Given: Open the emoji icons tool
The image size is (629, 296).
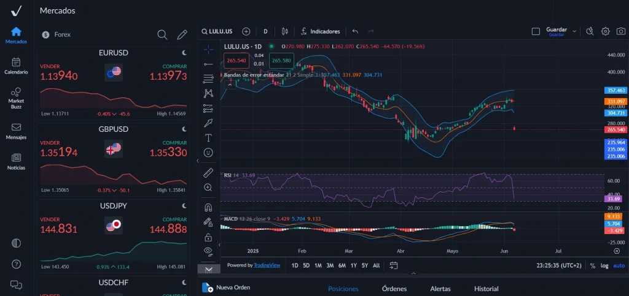Looking at the screenshot, I should point(208,153).
